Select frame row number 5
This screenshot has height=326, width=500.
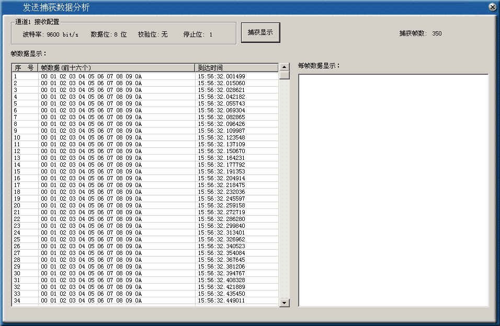(145, 103)
